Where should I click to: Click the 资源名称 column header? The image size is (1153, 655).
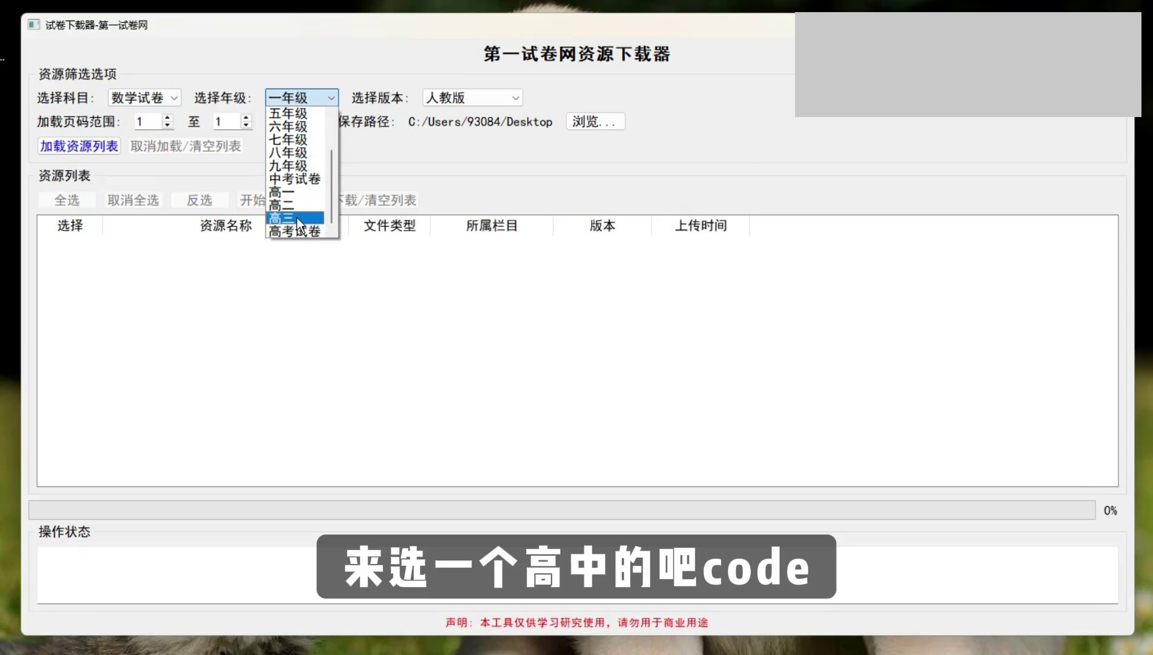[226, 226]
